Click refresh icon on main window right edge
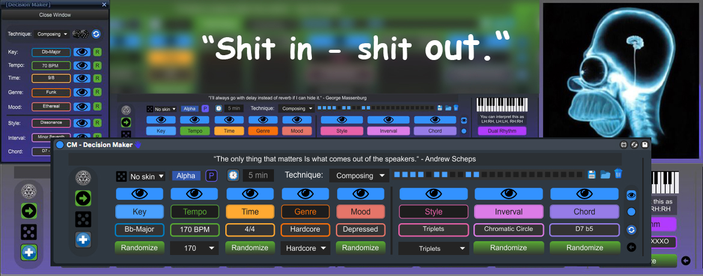 point(631,230)
